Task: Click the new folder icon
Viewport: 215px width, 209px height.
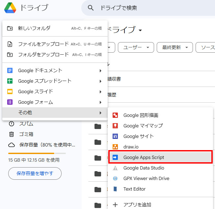Action: point(10,28)
